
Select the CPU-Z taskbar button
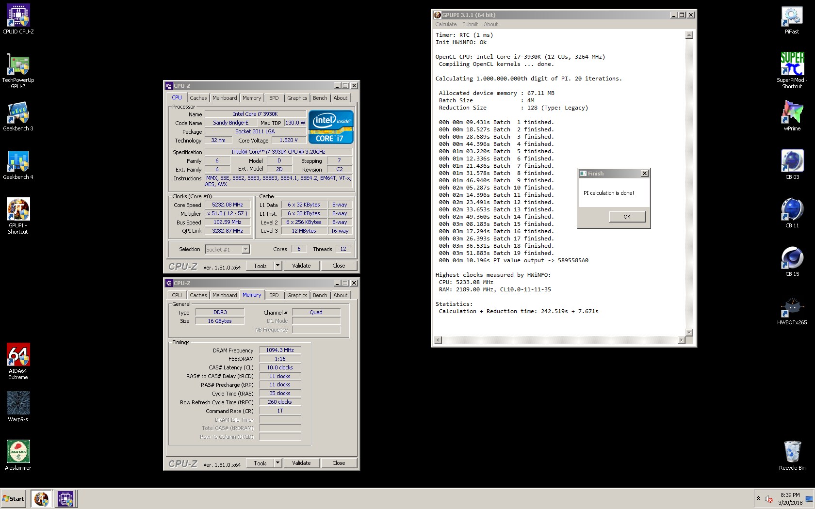[65, 499]
